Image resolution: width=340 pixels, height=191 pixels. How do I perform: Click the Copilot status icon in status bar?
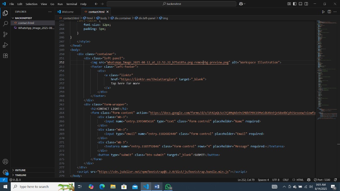click(309, 180)
